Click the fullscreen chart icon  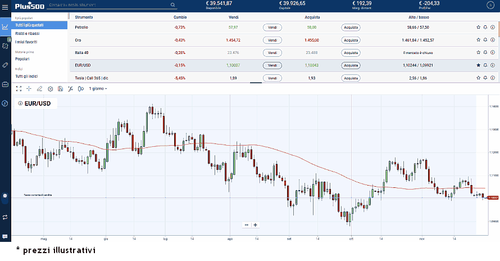point(19,88)
